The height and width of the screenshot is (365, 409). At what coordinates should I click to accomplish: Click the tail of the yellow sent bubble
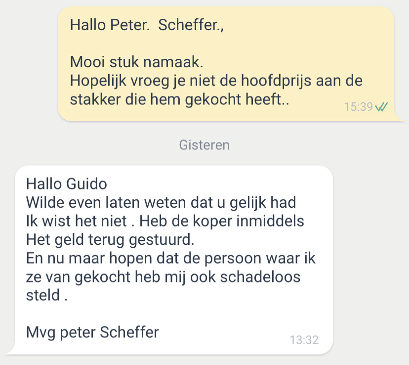[x=398, y=117]
